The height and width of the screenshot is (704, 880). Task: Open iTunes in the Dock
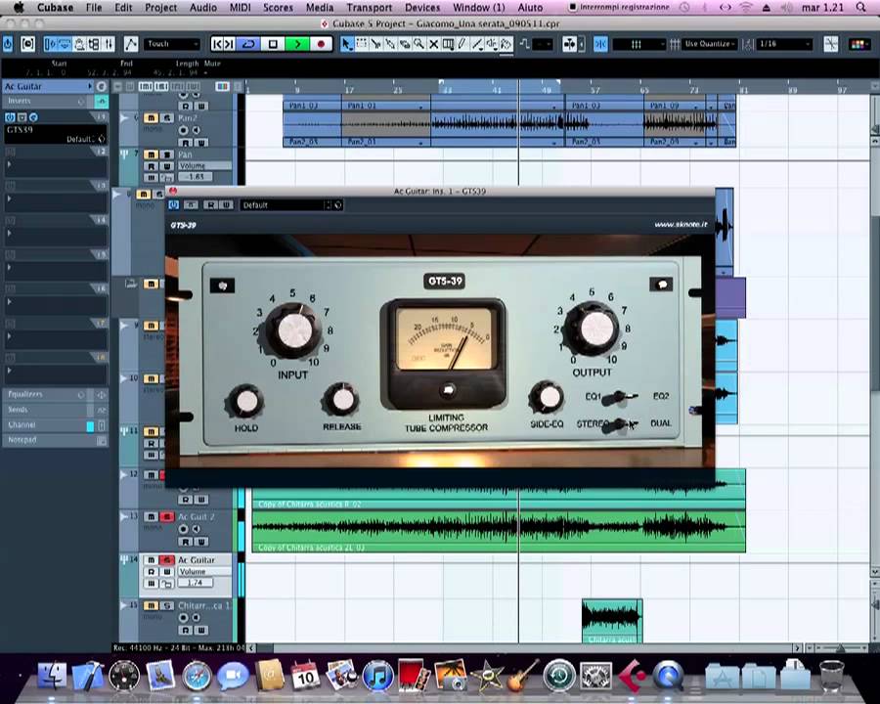(377, 676)
